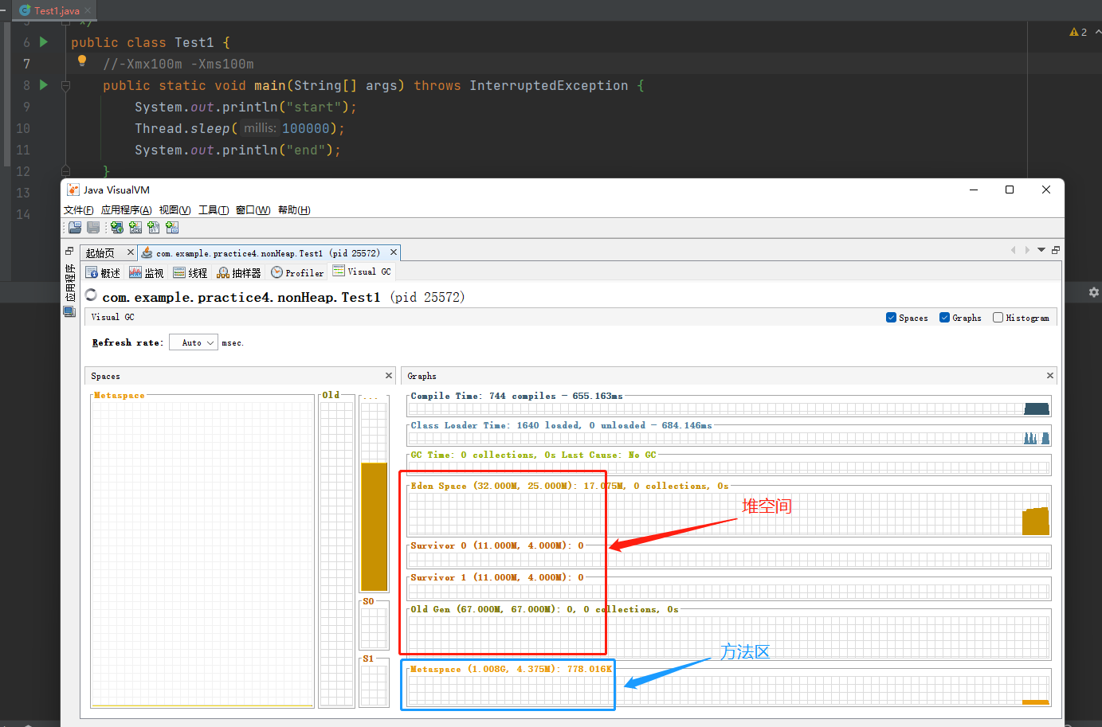Open the document list dropdown arrow
Image resolution: width=1102 pixels, height=727 pixels.
pos(1041,250)
